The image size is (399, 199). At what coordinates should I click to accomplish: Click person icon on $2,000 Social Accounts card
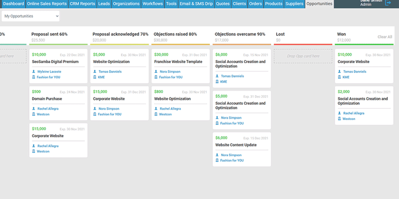pos(339,113)
